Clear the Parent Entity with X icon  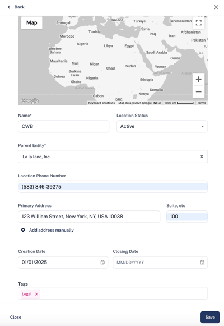click(202, 157)
